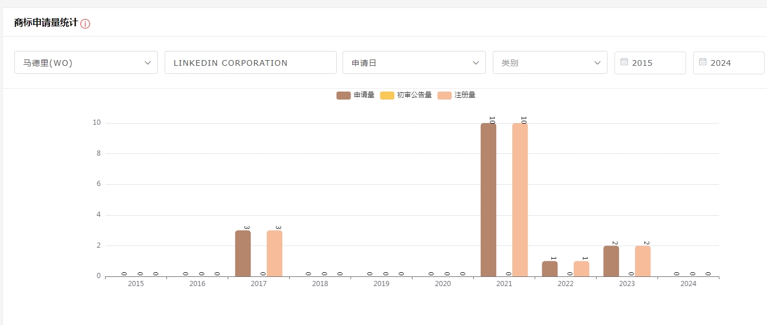Screen dimensions: 767x325
Task: Click the 2017 brown application bar
Action: click(243, 253)
